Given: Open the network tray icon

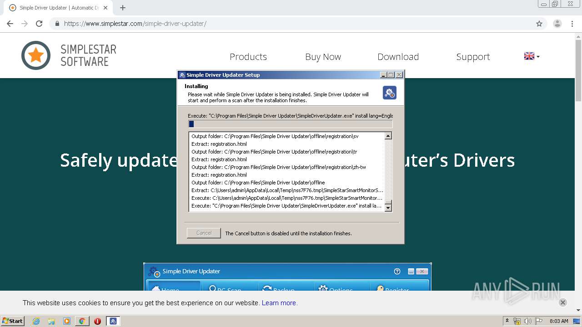Looking at the screenshot, I should [517, 321].
